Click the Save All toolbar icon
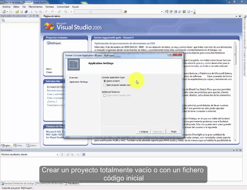This screenshot has height=190, width=247. (26, 12)
